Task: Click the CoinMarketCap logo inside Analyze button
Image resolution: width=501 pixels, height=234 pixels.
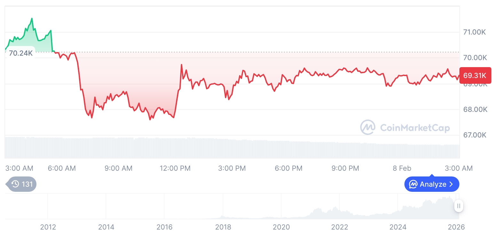Action: 413,184
